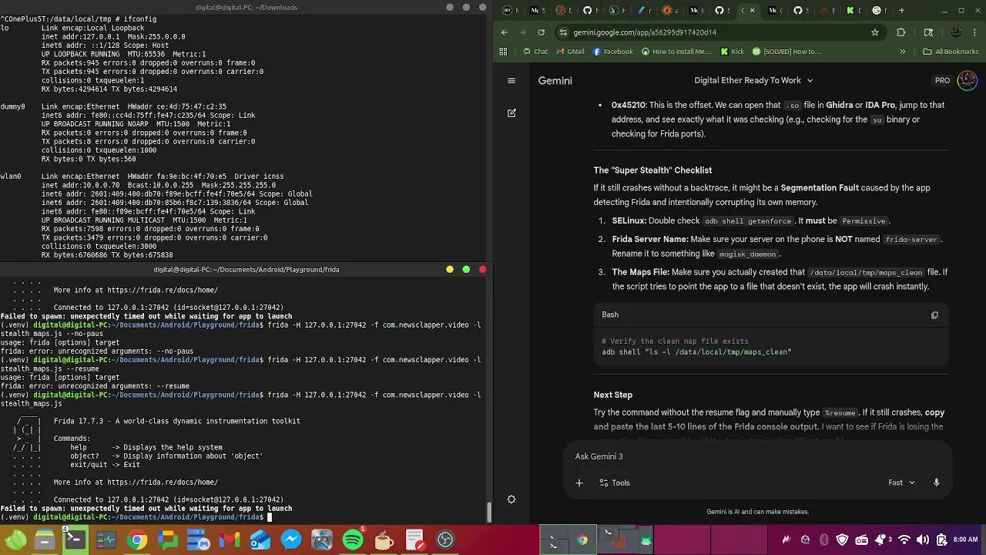
Task: Open the Chat bookmark
Action: pos(535,52)
